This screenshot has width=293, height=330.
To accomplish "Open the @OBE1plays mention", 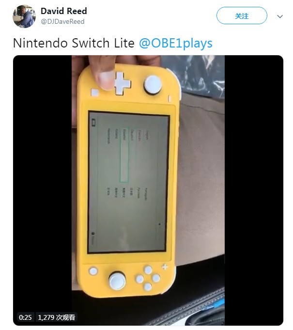I will tap(176, 43).
